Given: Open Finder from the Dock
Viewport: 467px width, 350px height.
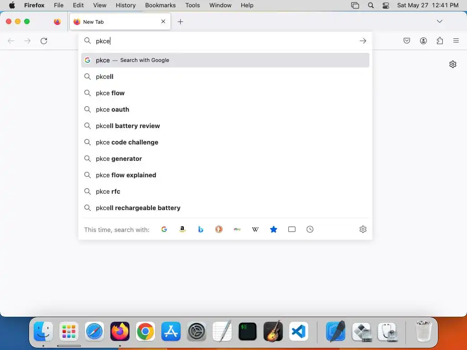Looking at the screenshot, I should tap(43, 331).
